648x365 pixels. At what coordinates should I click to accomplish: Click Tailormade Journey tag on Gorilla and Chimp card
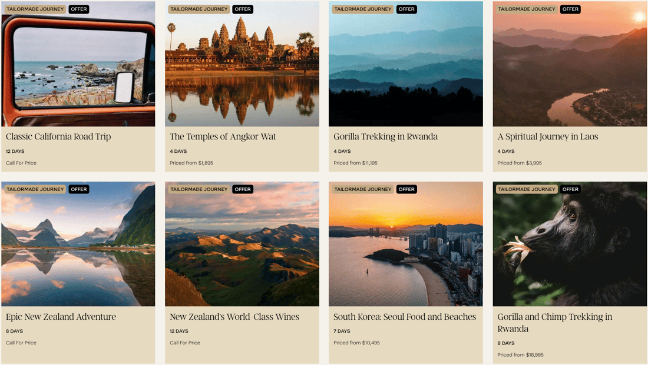tap(527, 189)
